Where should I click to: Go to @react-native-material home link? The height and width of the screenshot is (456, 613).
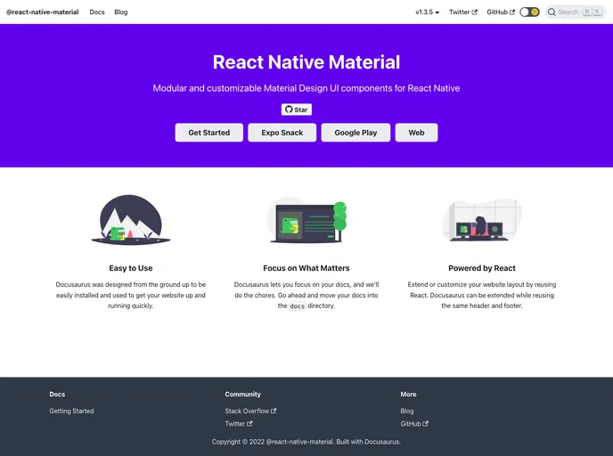point(42,12)
